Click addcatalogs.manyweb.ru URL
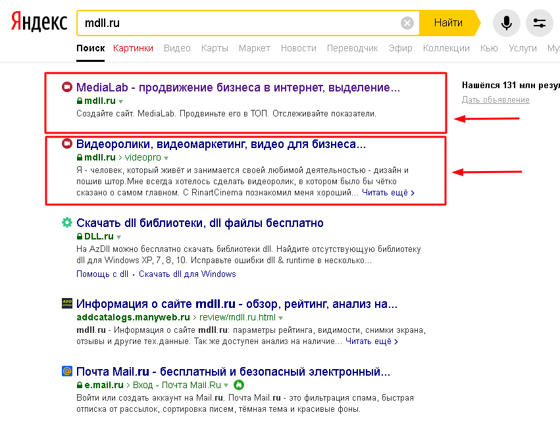The height and width of the screenshot is (425, 560). [x=133, y=317]
